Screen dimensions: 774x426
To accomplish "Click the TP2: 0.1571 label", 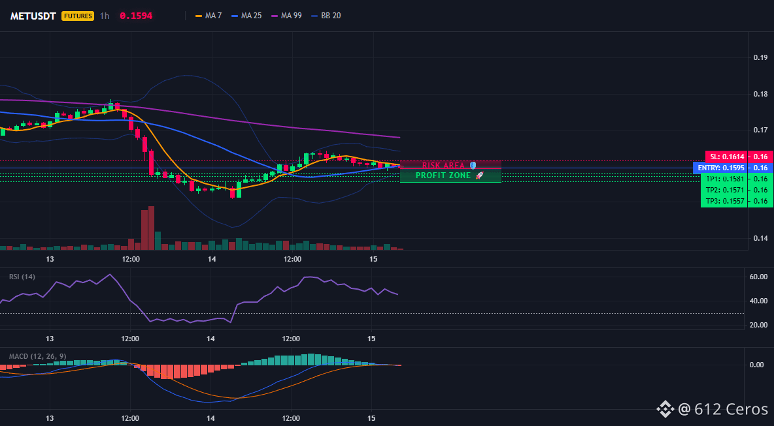I will click(724, 190).
